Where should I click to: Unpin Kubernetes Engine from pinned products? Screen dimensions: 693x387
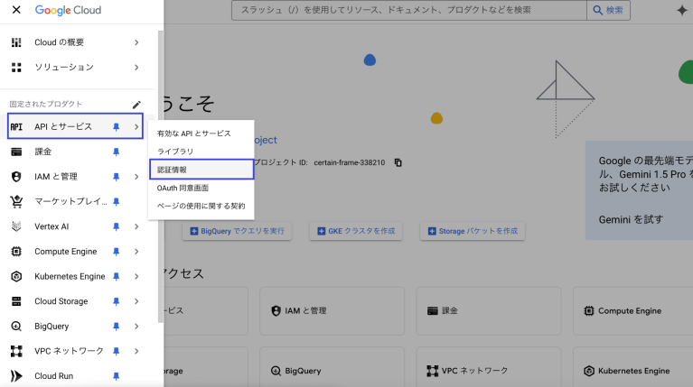tap(117, 277)
